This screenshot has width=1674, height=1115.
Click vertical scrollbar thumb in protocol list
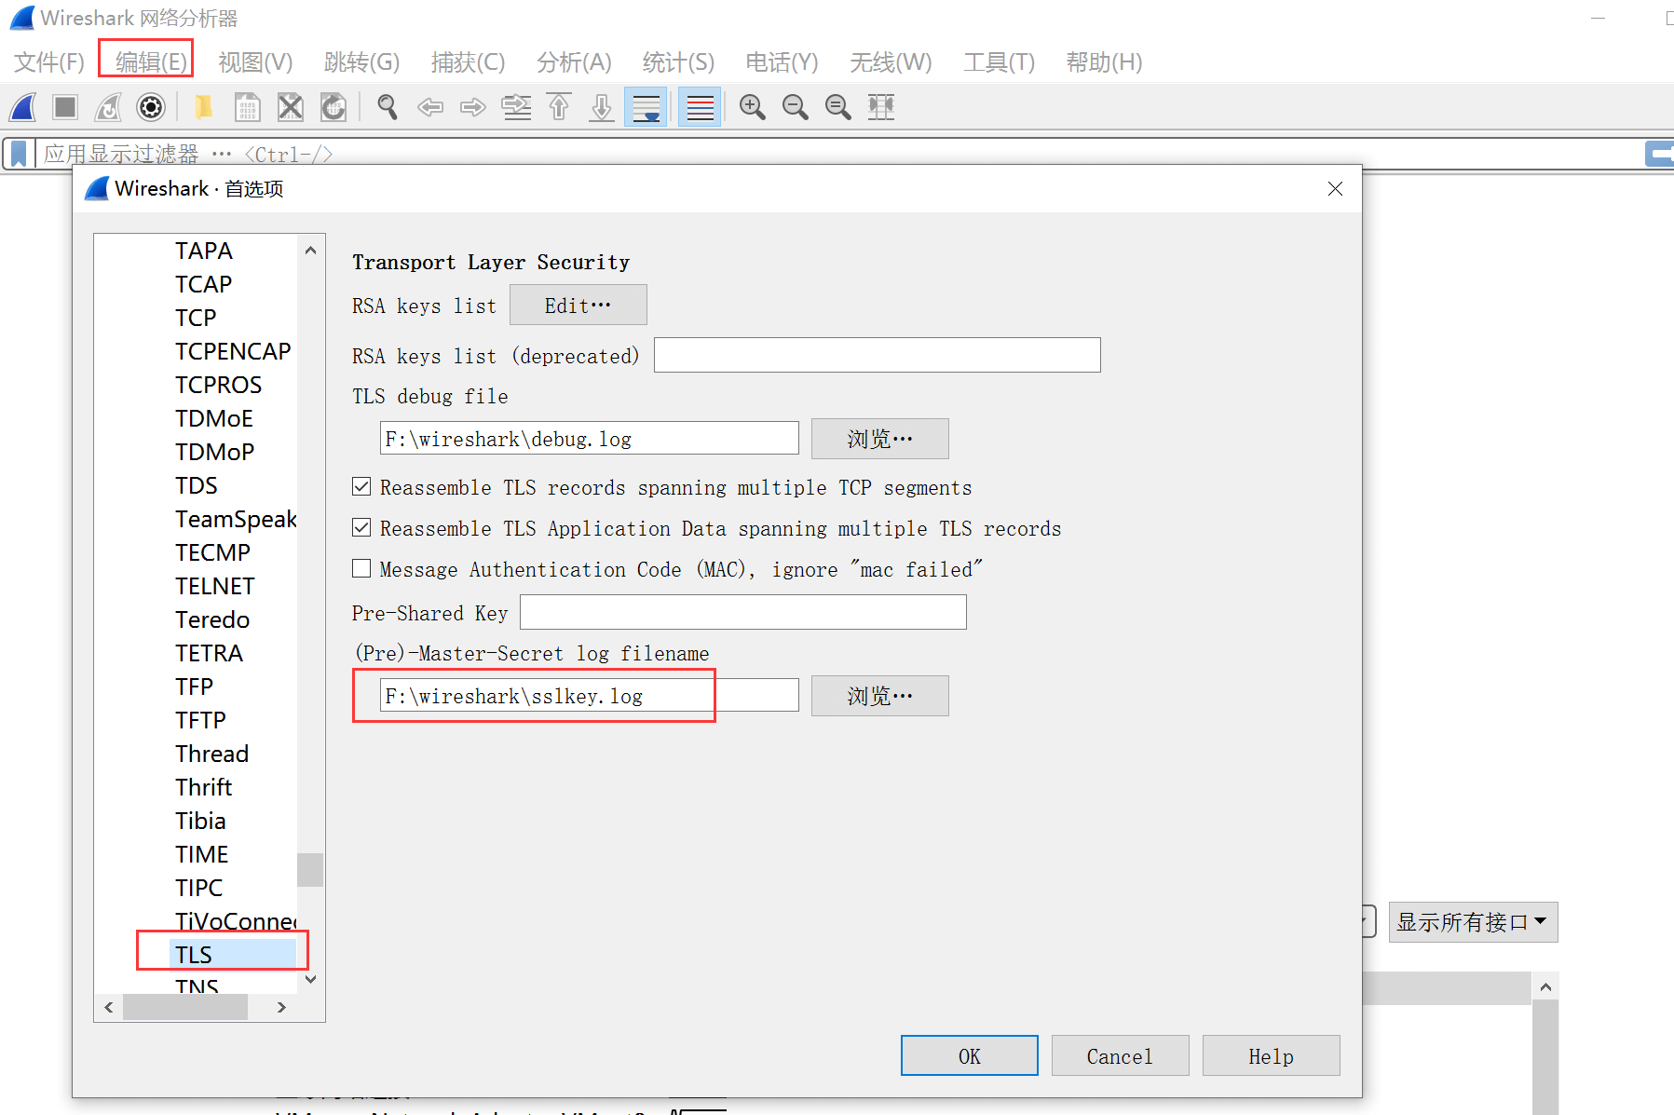(310, 870)
